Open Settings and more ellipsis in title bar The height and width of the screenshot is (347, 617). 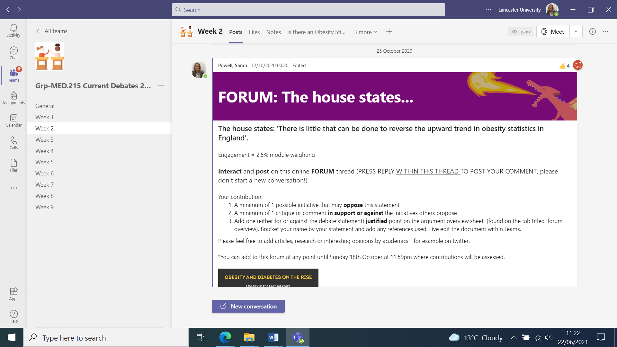(x=489, y=10)
